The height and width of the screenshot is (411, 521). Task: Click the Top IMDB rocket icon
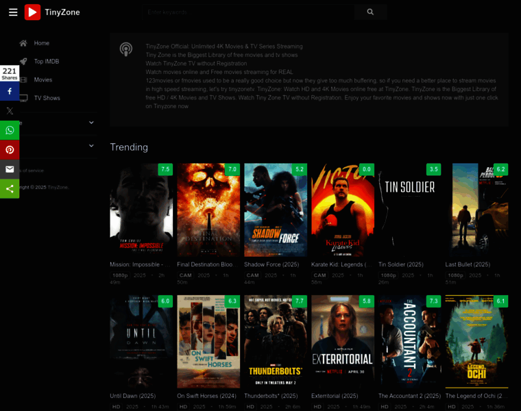point(23,62)
